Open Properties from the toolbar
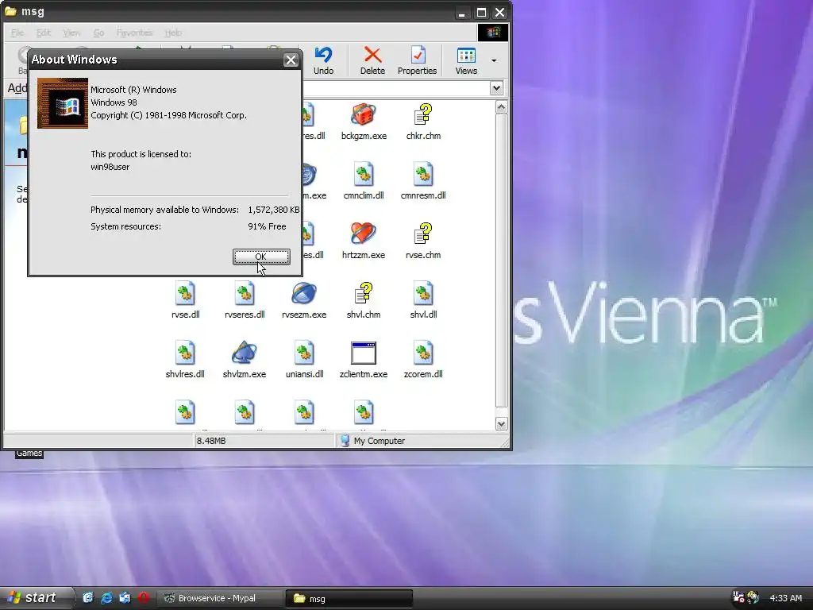 [417, 60]
